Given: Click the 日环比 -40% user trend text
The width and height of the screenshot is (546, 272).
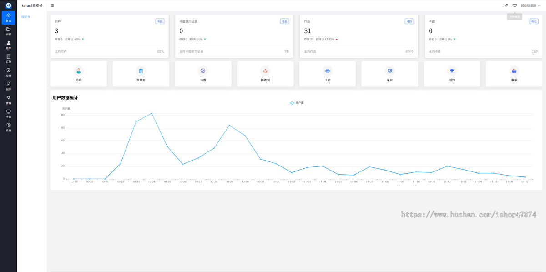Looking at the screenshot, I should [73, 39].
